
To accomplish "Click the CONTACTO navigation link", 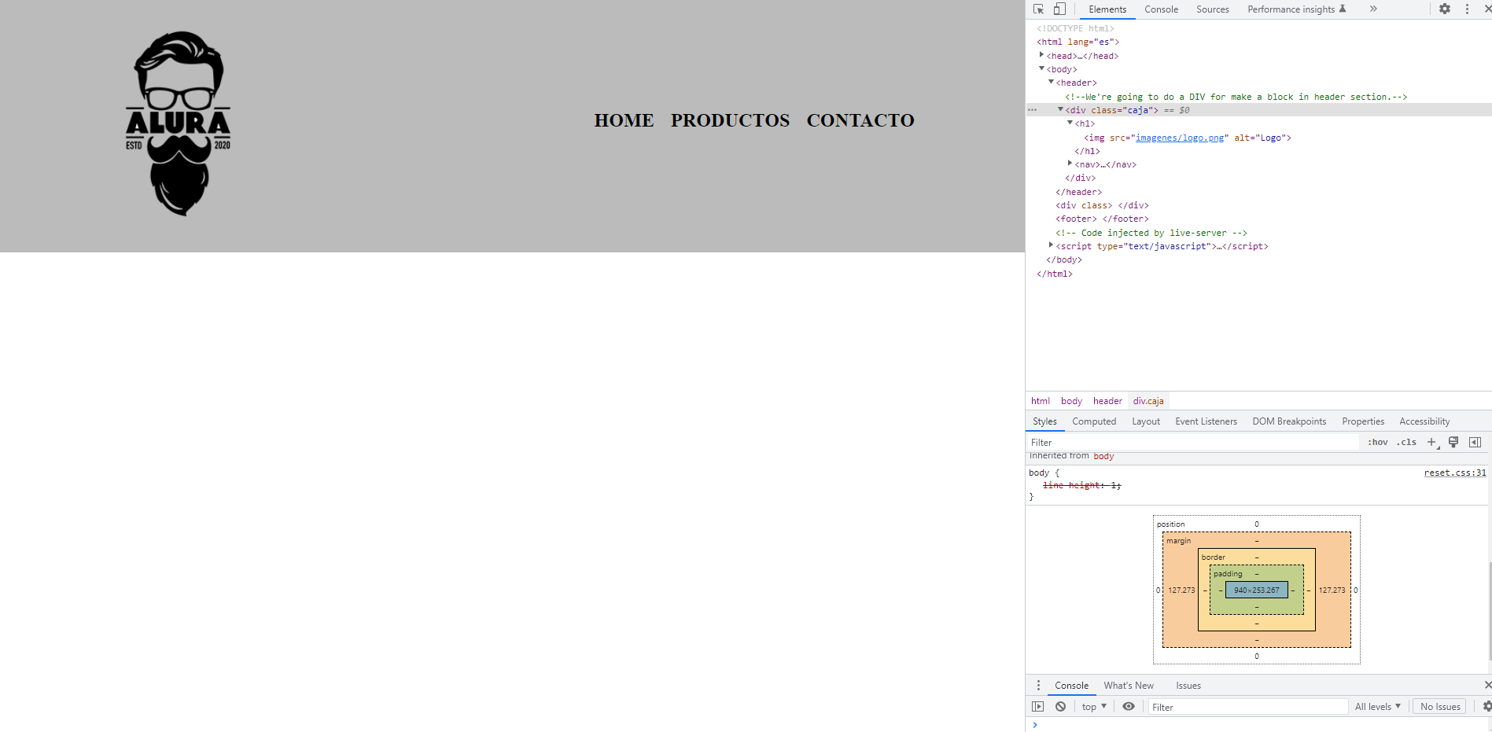I will pos(860,120).
